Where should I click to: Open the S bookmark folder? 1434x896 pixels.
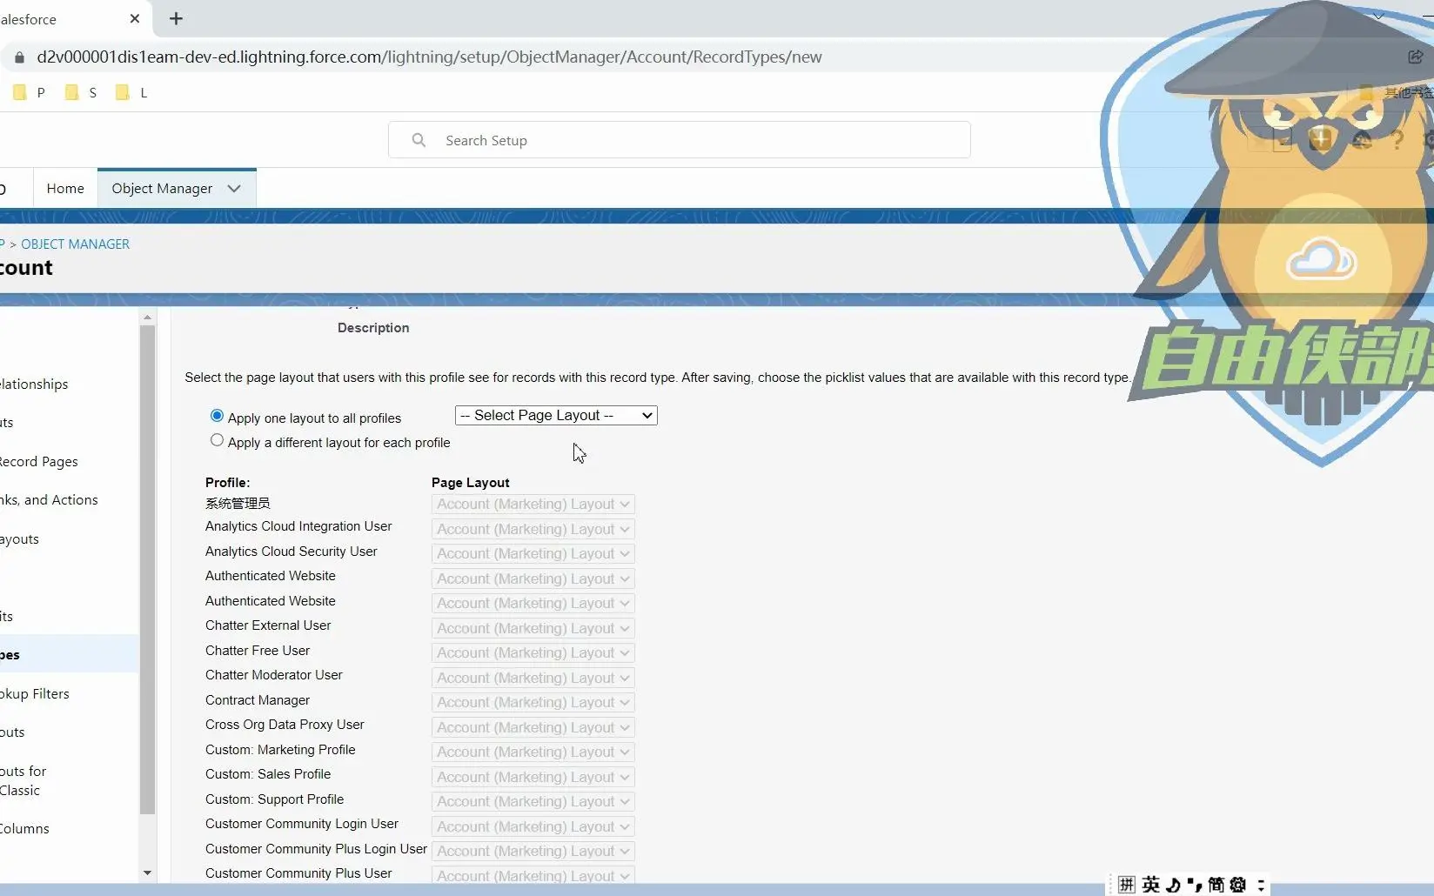point(81,92)
